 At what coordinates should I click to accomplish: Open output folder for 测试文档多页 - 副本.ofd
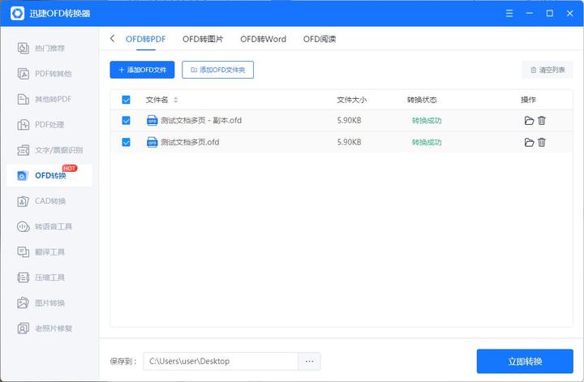529,121
